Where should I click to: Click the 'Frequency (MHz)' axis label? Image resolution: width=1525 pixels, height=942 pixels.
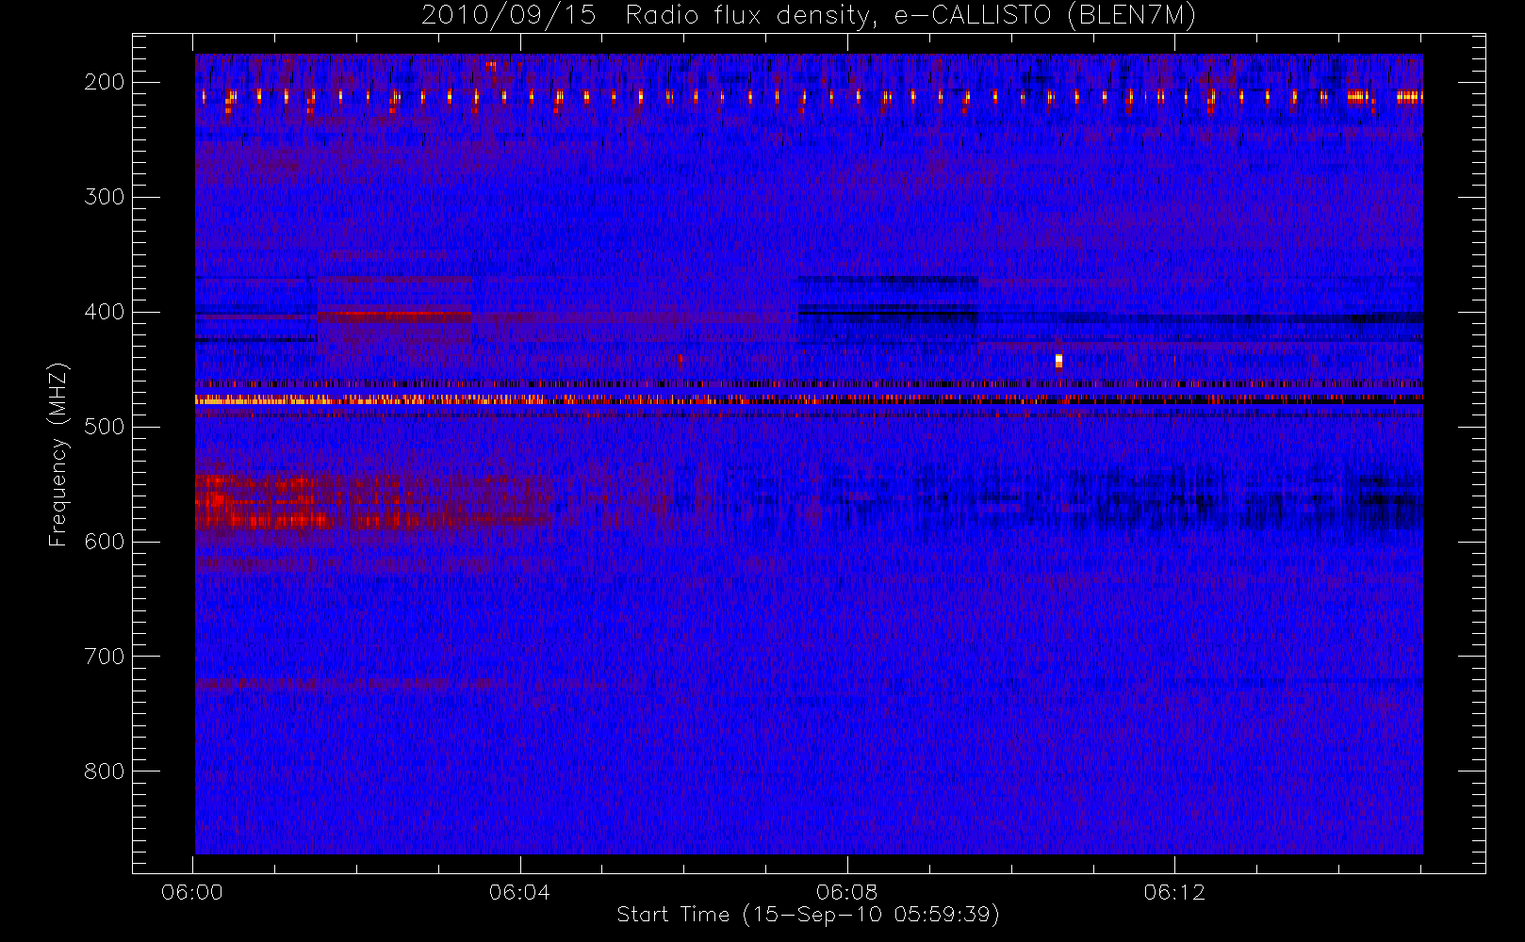pos(58,454)
